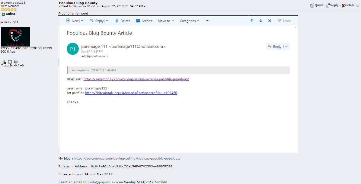Click the scroll up arrow in email pane
Screen dimensions: 361x184
pyautogui.click(x=296, y=28)
